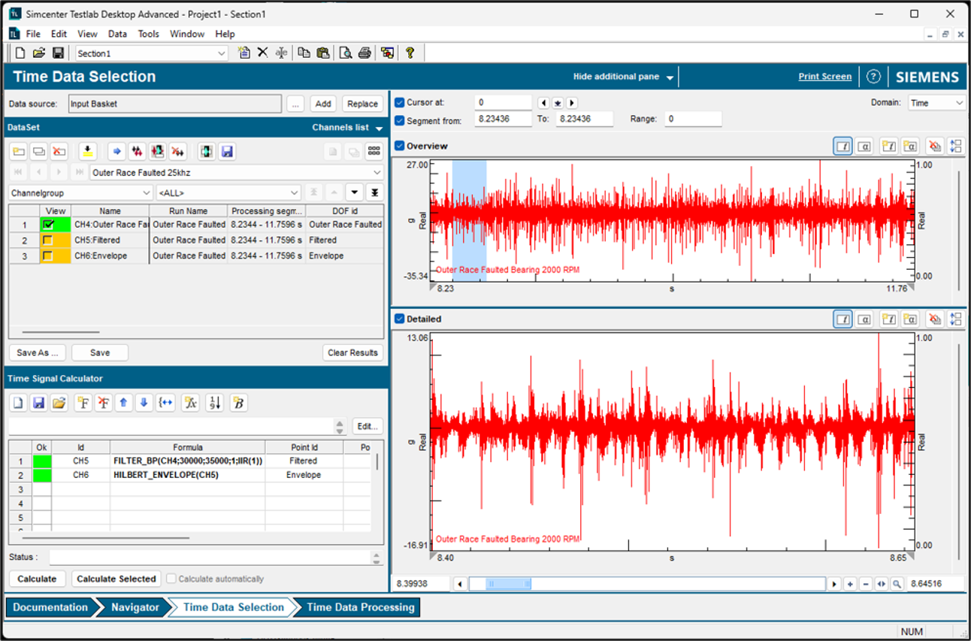Click the Print Screen link
The image size is (971, 641).
824,77
